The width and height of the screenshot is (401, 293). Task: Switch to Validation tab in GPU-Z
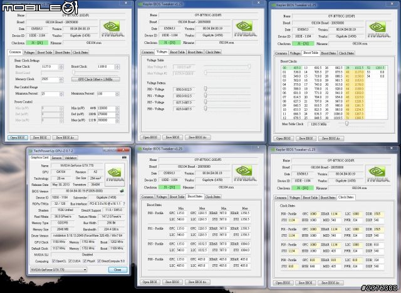(70, 158)
